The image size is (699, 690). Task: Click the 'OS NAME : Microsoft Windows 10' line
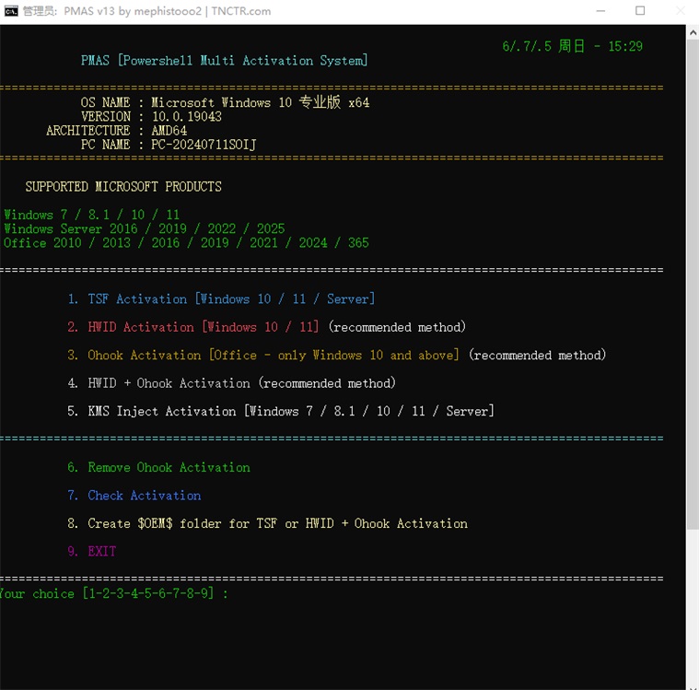225,102
